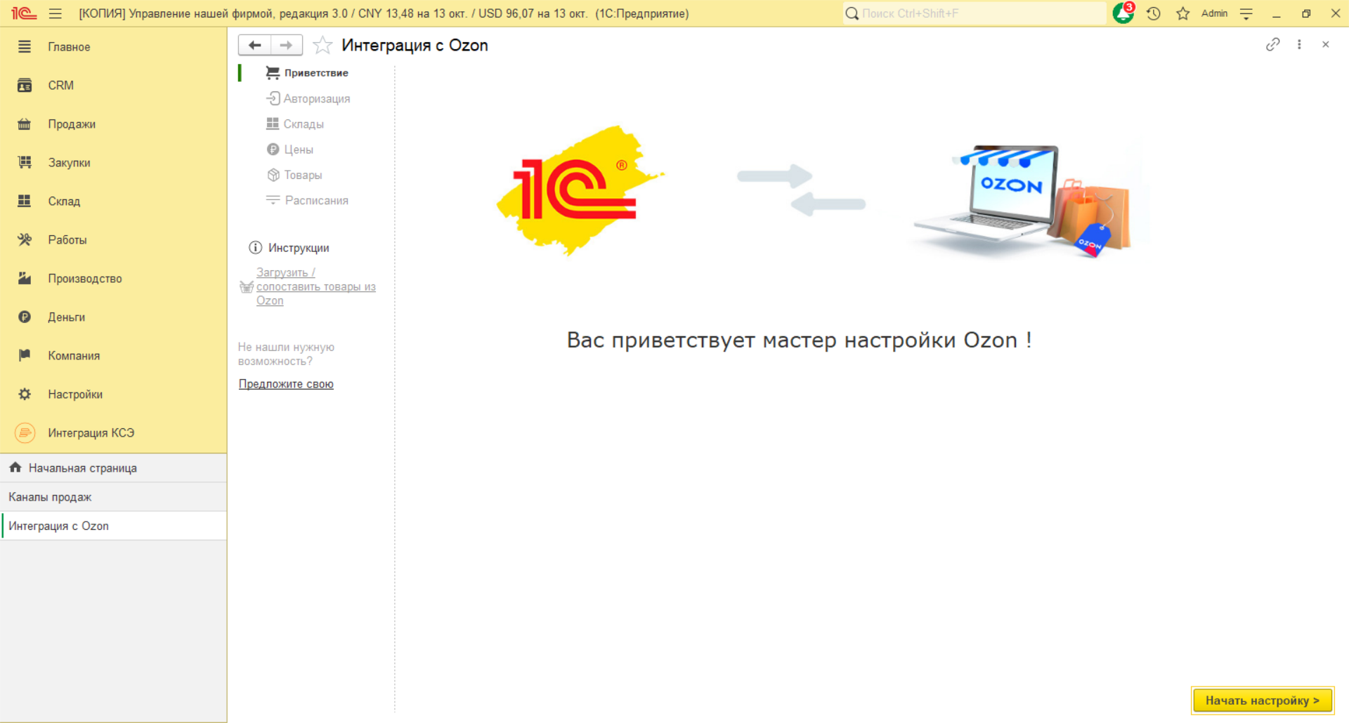
Task: Open notifications bell with badge 3
Action: [1123, 13]
